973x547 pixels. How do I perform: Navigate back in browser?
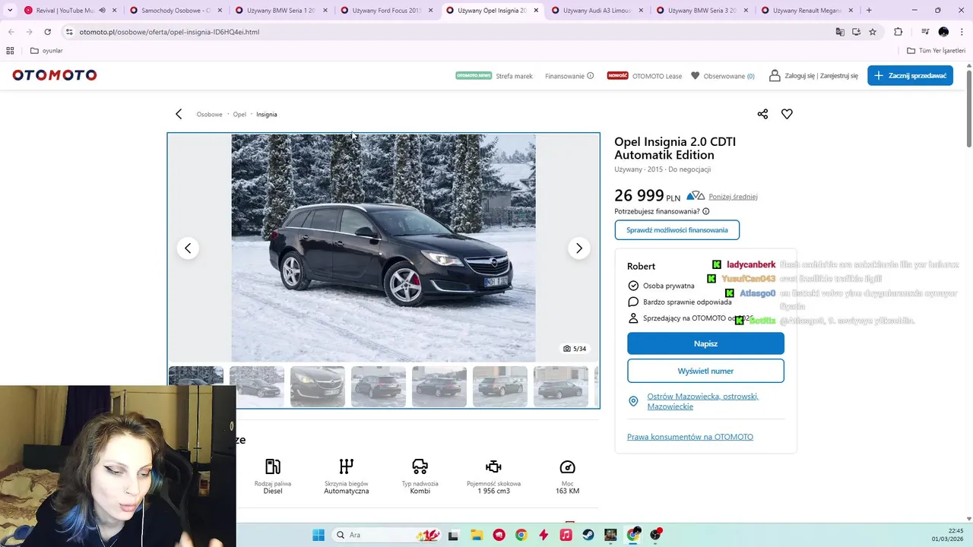(11, 32)
